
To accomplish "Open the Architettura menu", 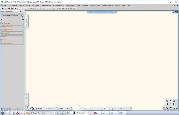I will [36, 5].
